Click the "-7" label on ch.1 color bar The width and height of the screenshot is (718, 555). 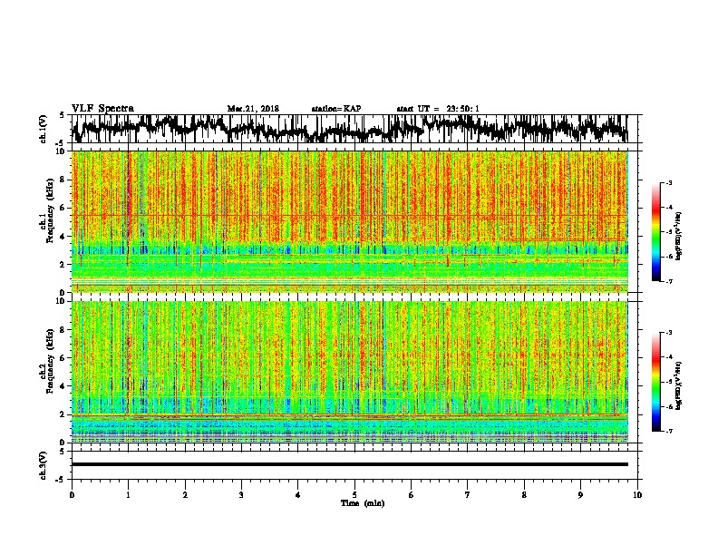tap(669, 281)
